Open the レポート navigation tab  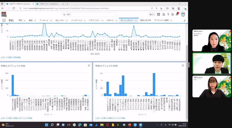(x=110, y=20)
